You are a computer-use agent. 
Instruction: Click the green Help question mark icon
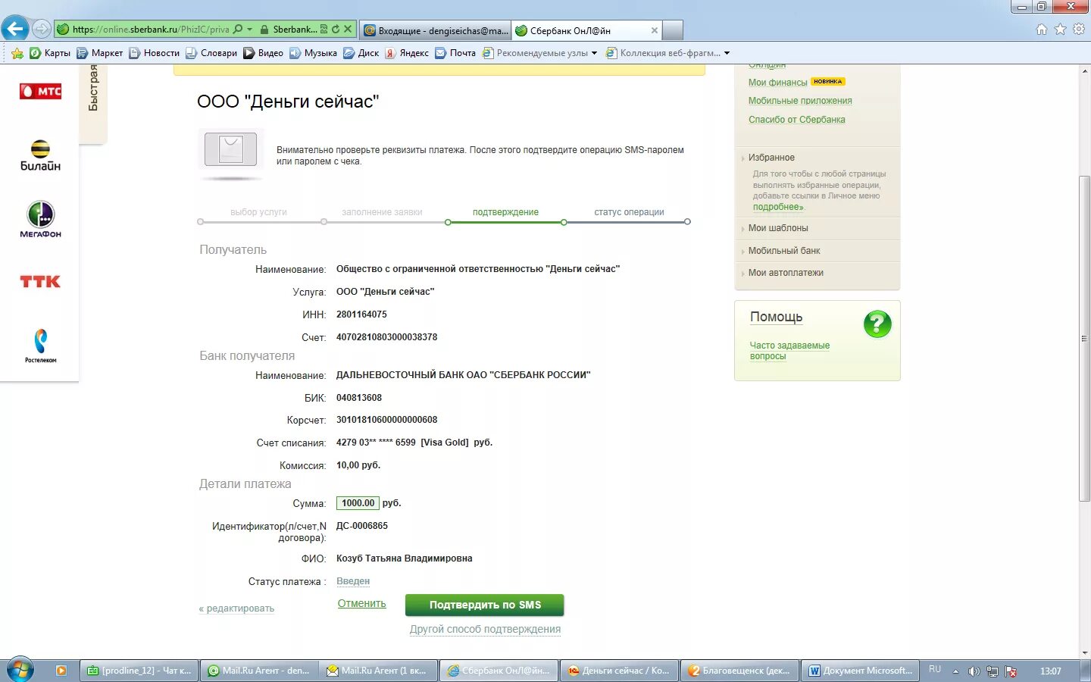click(877, 324)
